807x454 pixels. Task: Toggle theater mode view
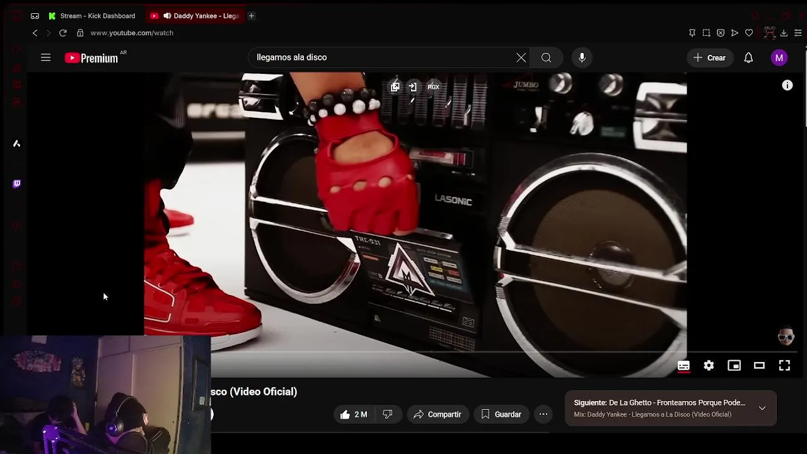pyautogui.click(x=759, y=366)
